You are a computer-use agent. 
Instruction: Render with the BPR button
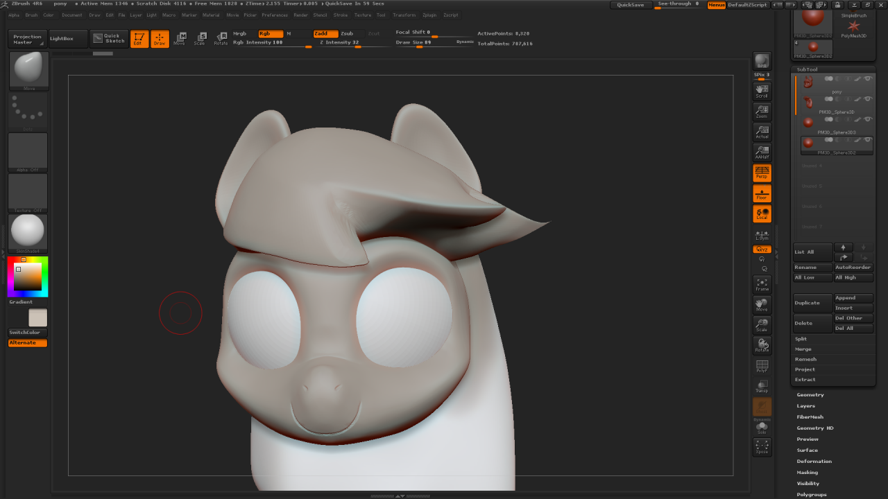tap(762, 60)
